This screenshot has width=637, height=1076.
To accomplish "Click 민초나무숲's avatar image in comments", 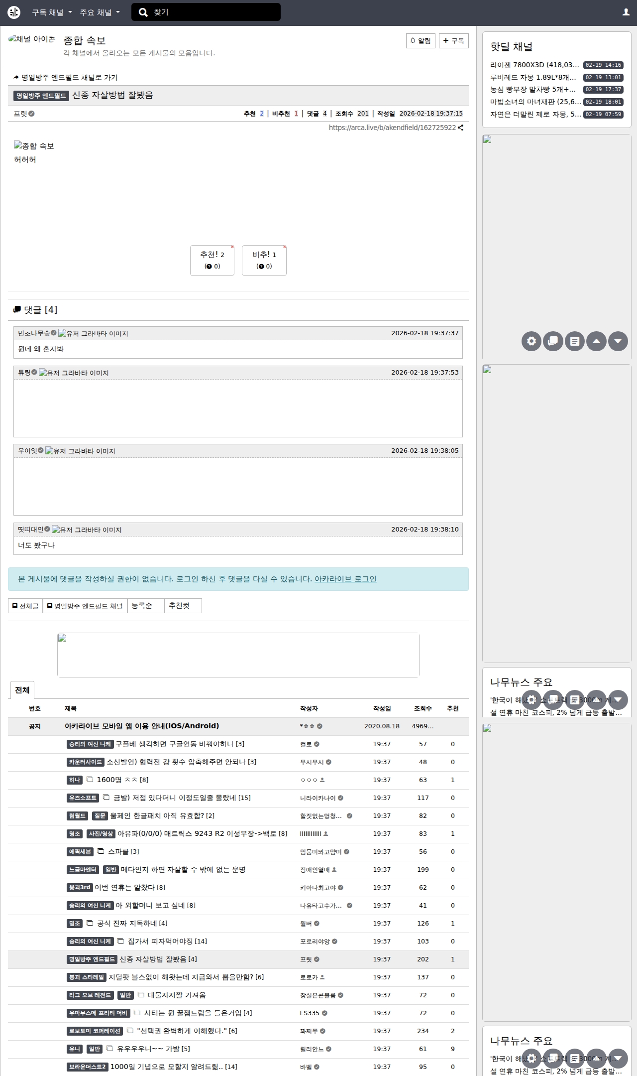I will coord(93,333).
